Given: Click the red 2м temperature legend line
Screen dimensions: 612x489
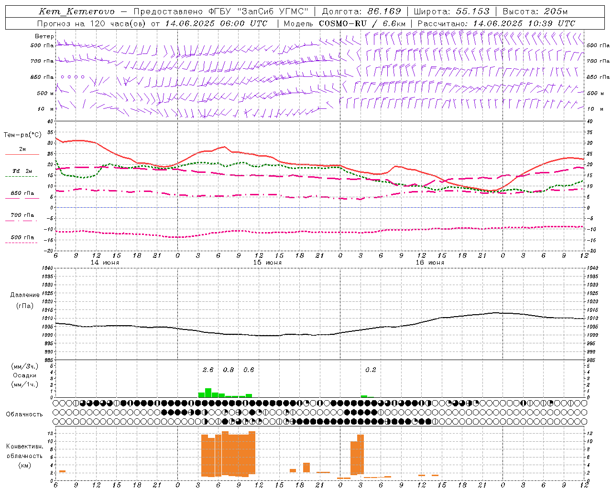Looking at the screenshot, I should (x=22, y=155).
